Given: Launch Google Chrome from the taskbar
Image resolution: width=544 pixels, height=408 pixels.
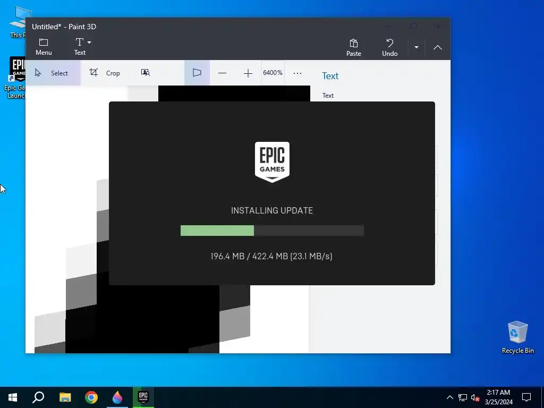Looking at the screenshot, I should tap(91, 397).
